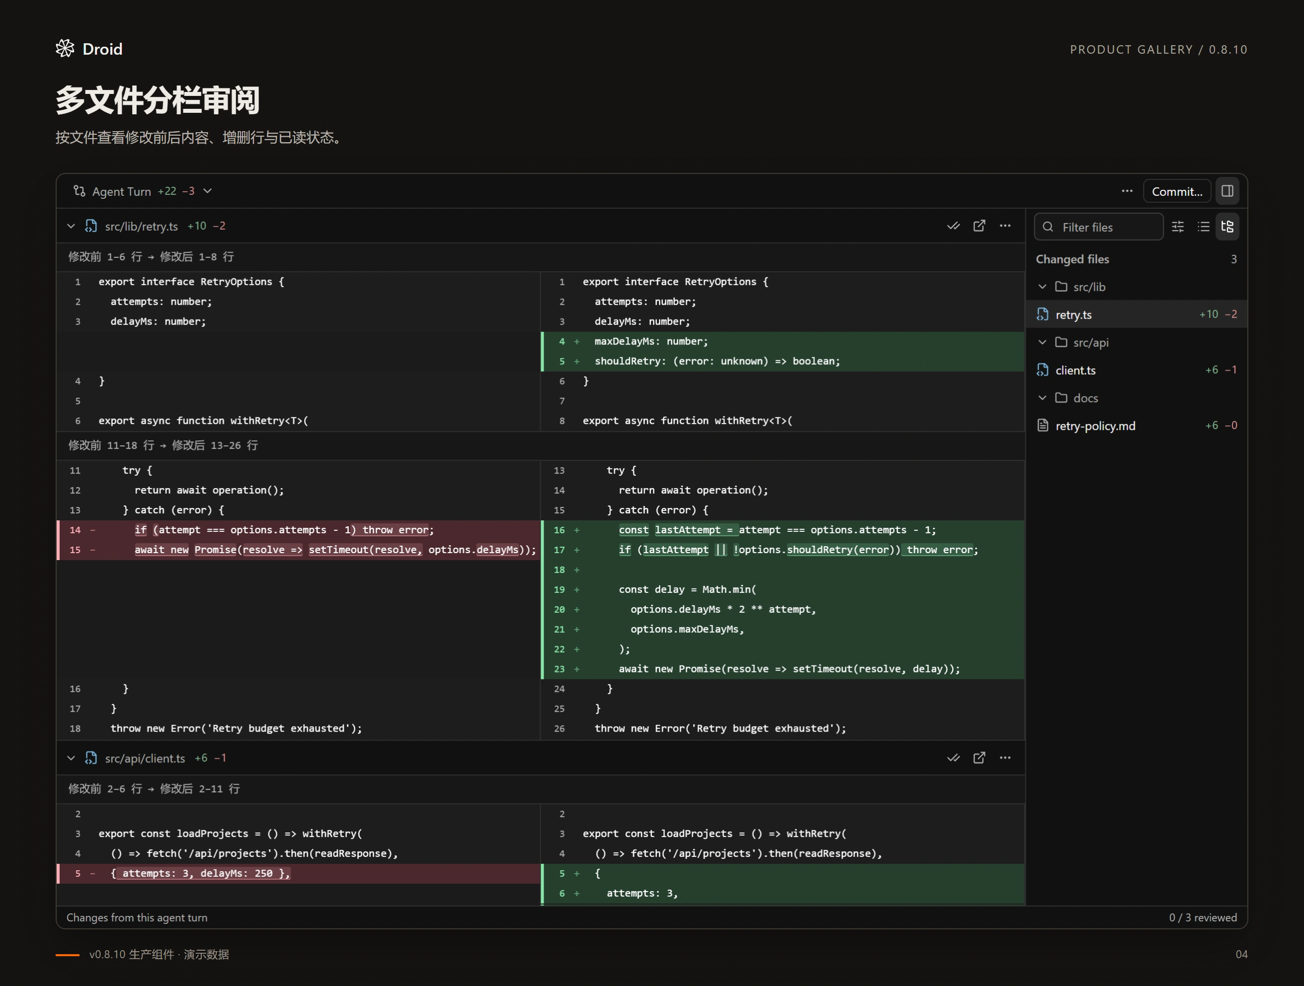
Task: Click the Changed files heading
Action: click(x=1072, y=259)
